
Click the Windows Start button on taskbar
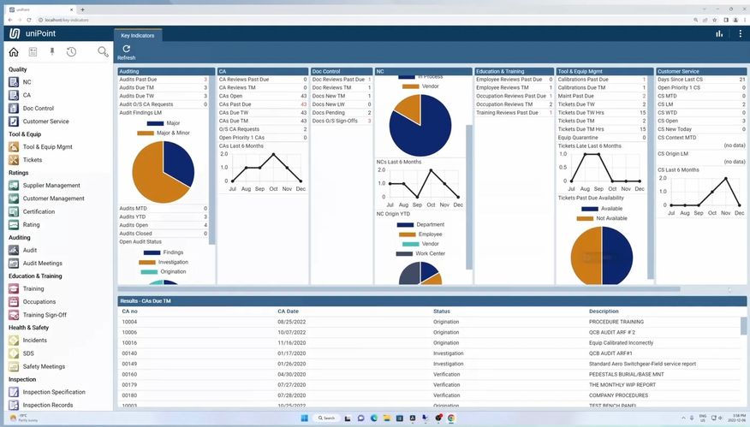[301, 418]
